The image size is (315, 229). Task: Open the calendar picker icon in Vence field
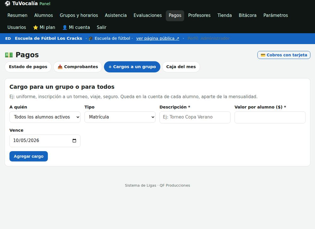pyautogui.click(x=74, y=140)
